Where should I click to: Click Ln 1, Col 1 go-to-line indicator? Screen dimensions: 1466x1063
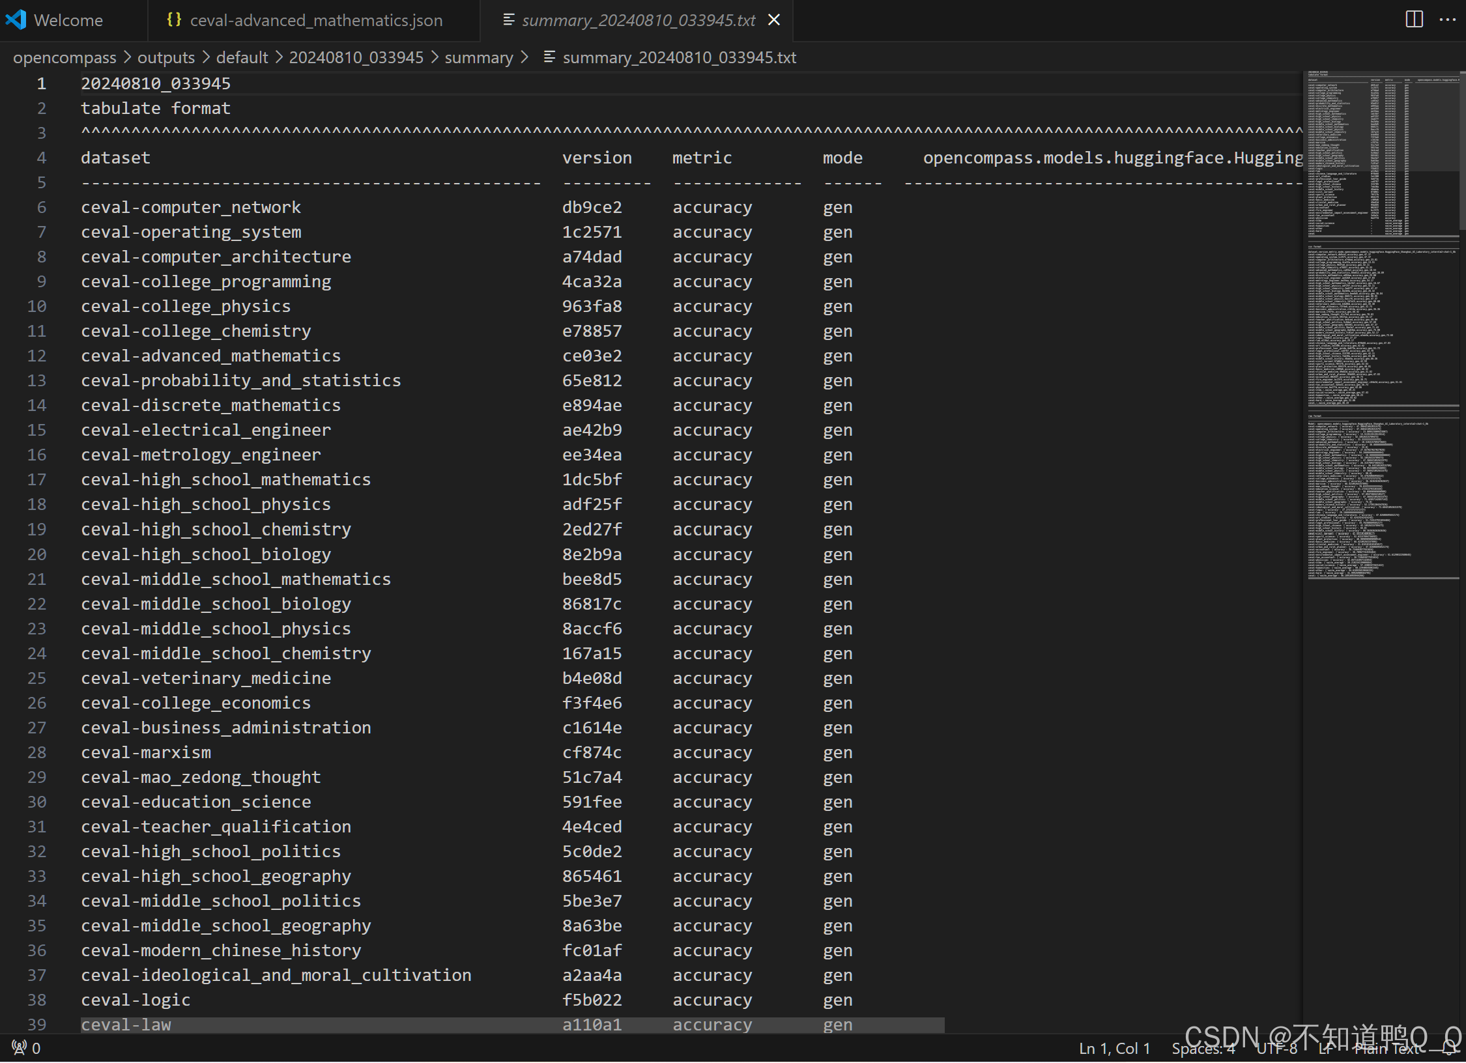pos(1114,1048)
